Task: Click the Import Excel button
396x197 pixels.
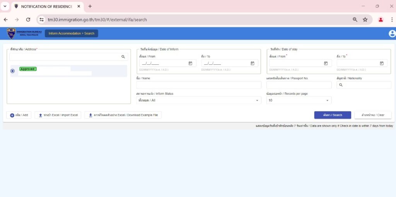Action: click(x=58, y=115)
